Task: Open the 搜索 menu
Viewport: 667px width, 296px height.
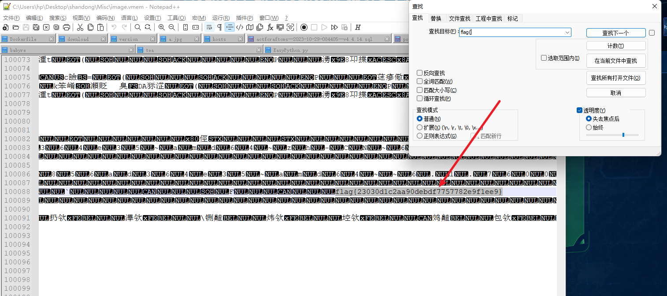Action: point(58,18)
